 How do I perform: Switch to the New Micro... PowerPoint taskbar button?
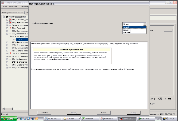pos(109,119)
